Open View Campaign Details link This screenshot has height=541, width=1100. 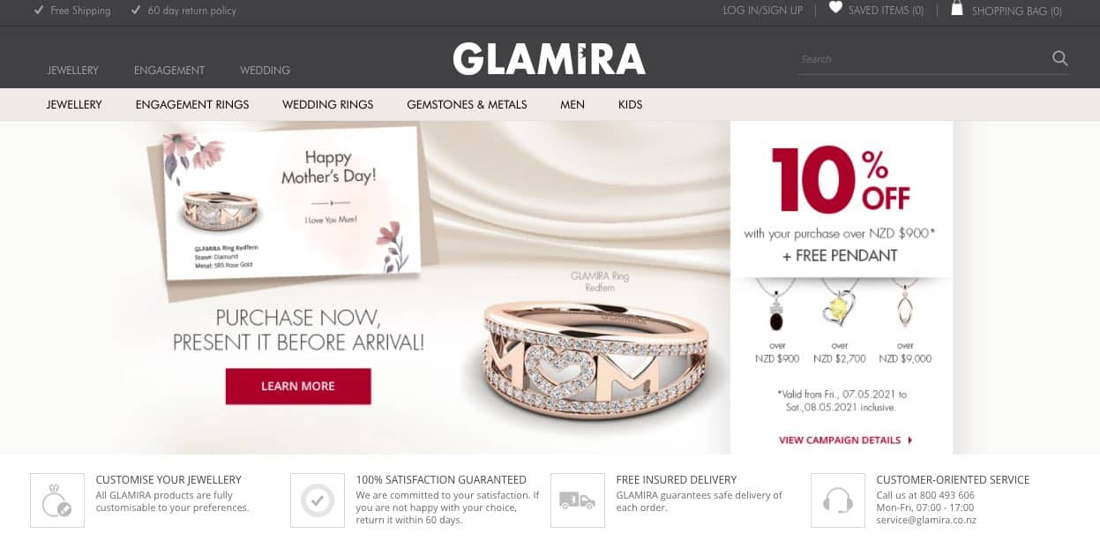click(845, 440)
